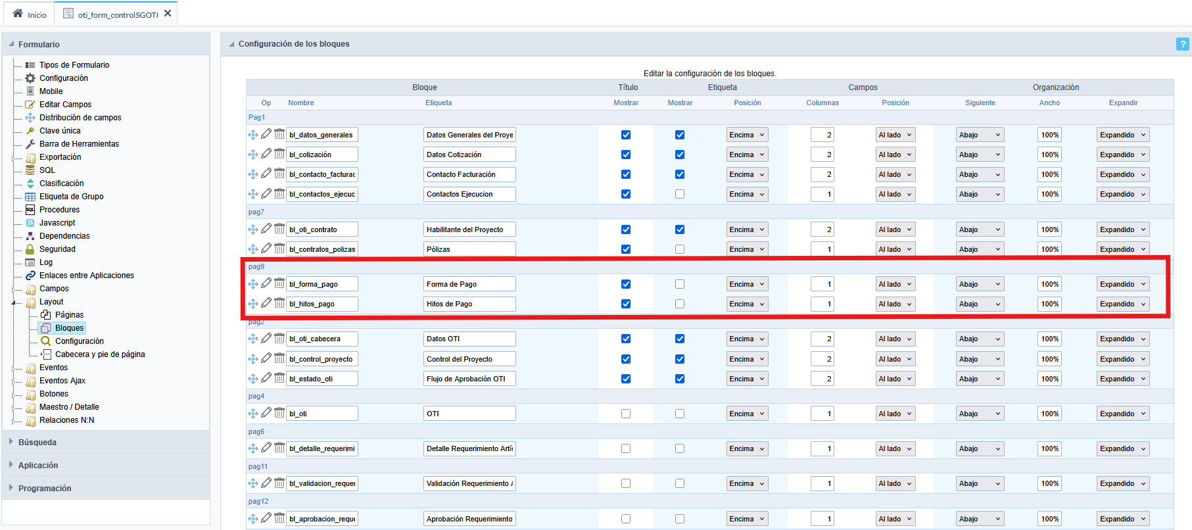This screenshot has height=530, width=1192.
Task: Click the edit pencil for bl_cotización
Action: click(266, 154)
